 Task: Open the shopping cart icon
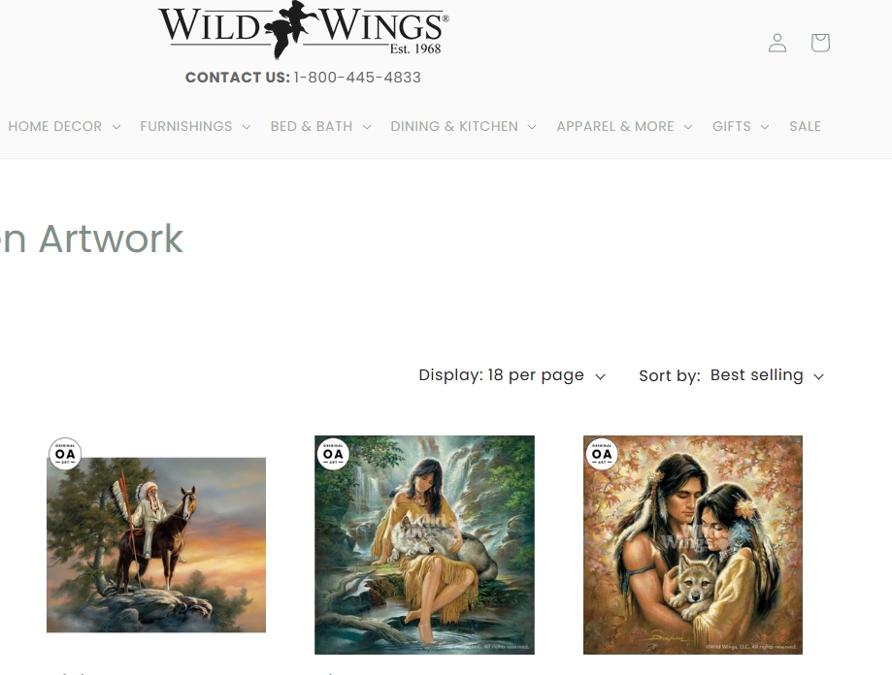[x=820, y=43]
